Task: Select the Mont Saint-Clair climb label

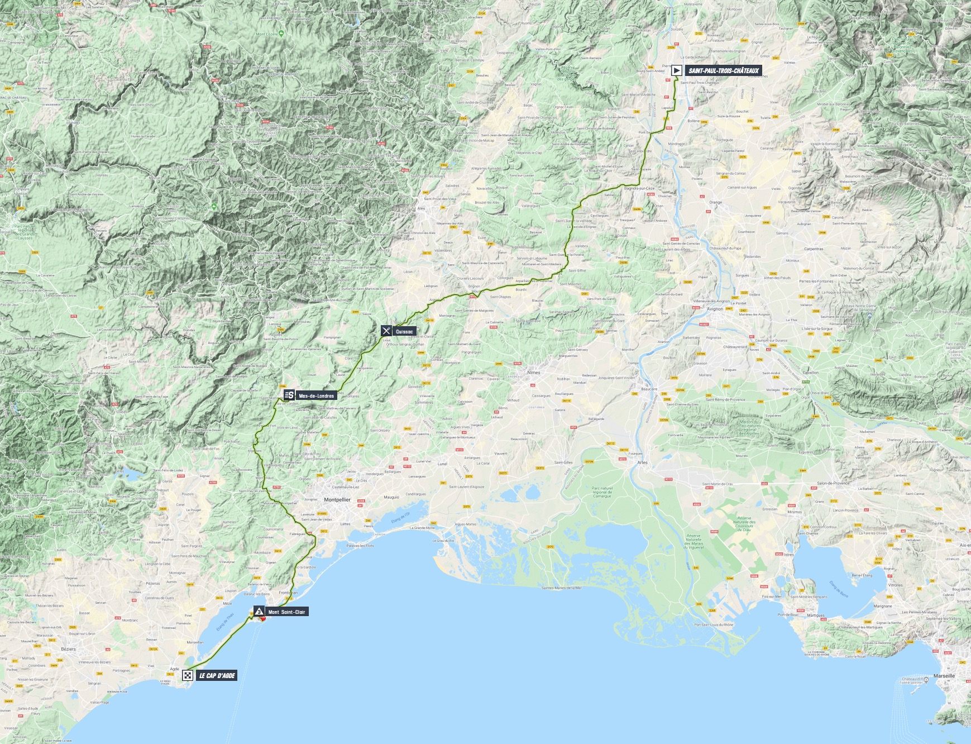Action: tap(286, 612)
